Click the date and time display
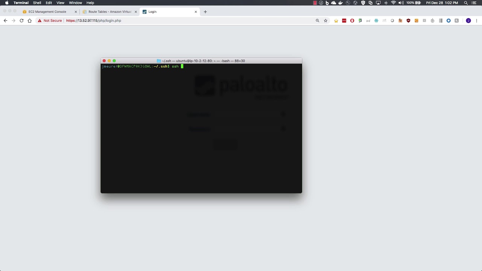The height and width of the screenshot is (271, 482). point(442,3)
